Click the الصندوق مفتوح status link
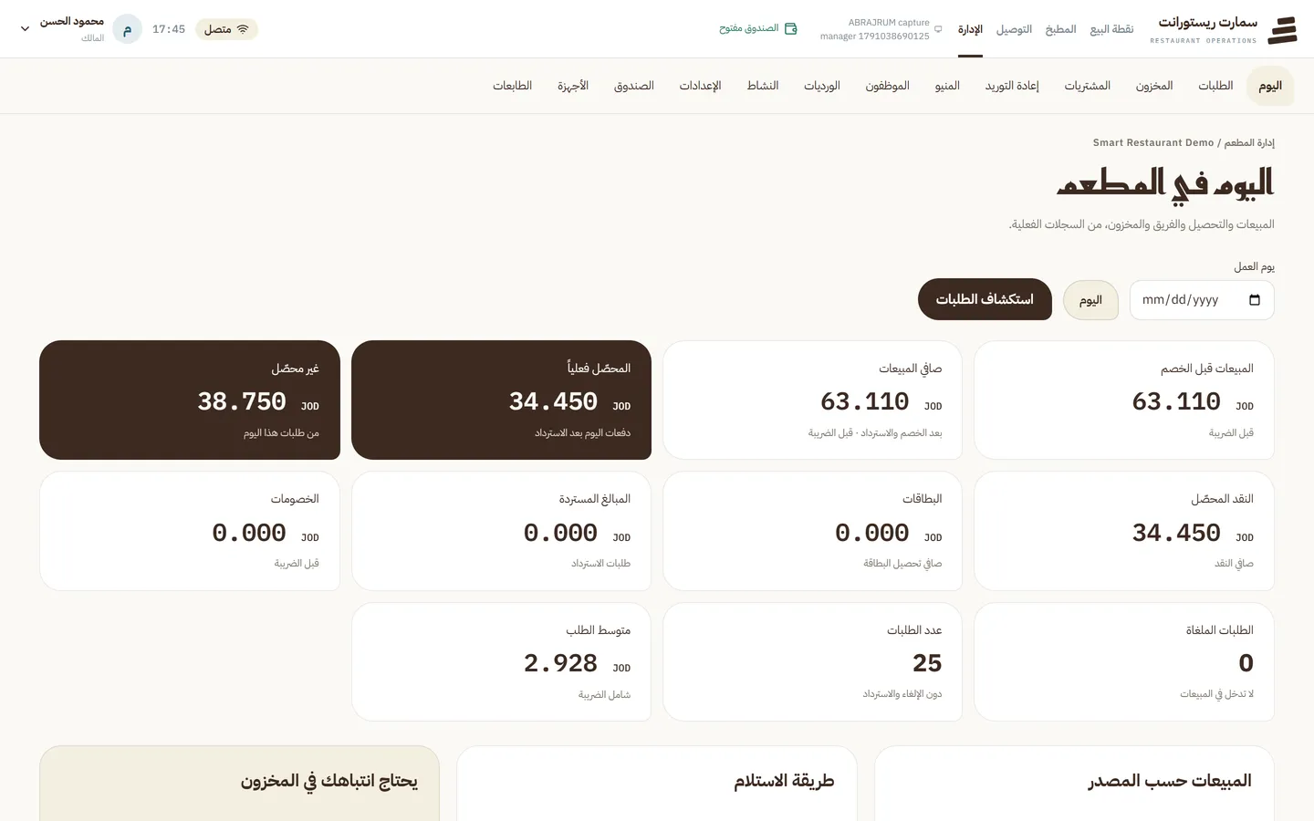 coord(758,29)
